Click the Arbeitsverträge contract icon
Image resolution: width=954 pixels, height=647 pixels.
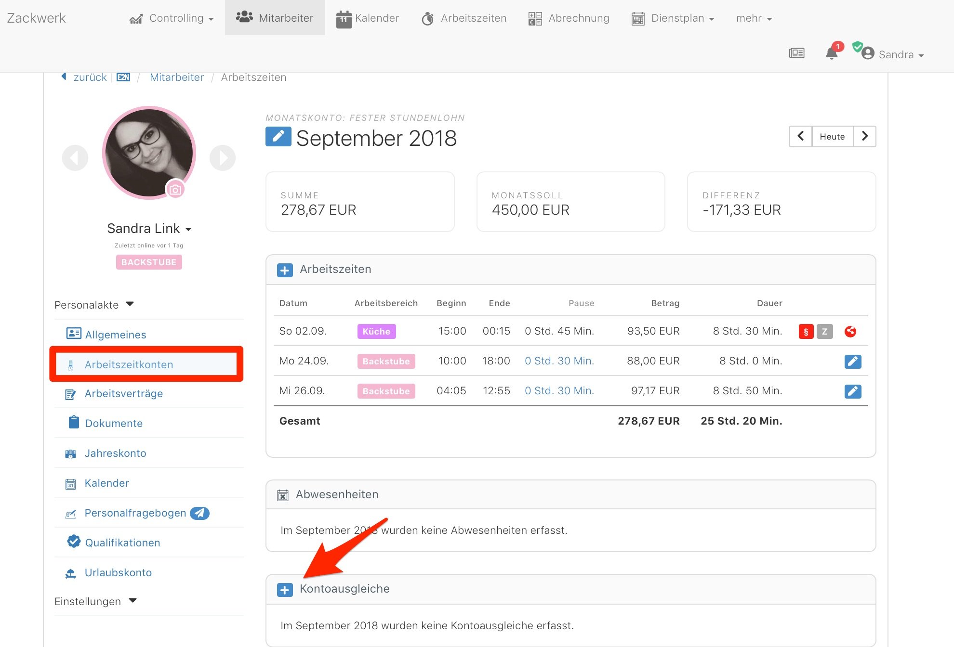70,394
